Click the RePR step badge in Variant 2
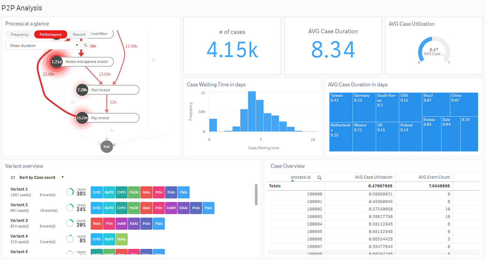The image size is (486, 260). pyautogui.click(x=109, y=208)
